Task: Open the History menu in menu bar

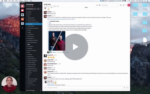Action: (x=21, y=1)
